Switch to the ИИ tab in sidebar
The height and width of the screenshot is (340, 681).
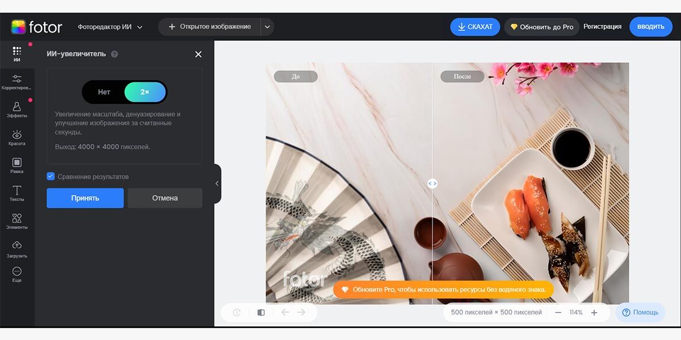tap(17, 53)
